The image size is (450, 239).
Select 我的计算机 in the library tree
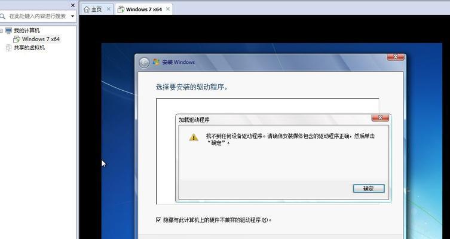click(27, 30)
